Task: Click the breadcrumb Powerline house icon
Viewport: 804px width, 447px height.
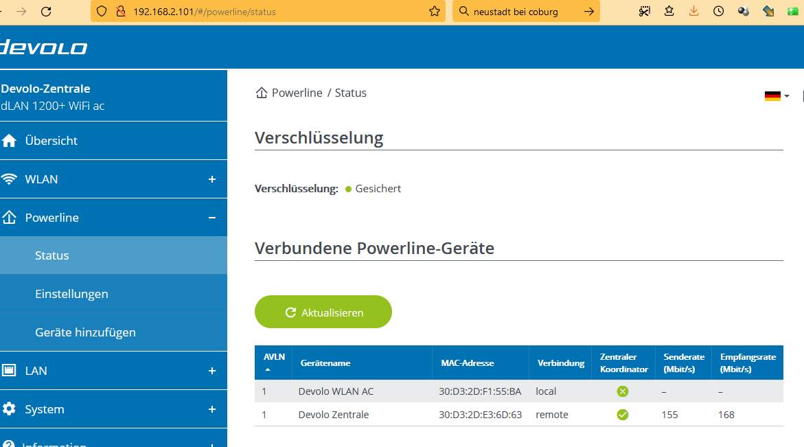Action: tap(262, 93)
